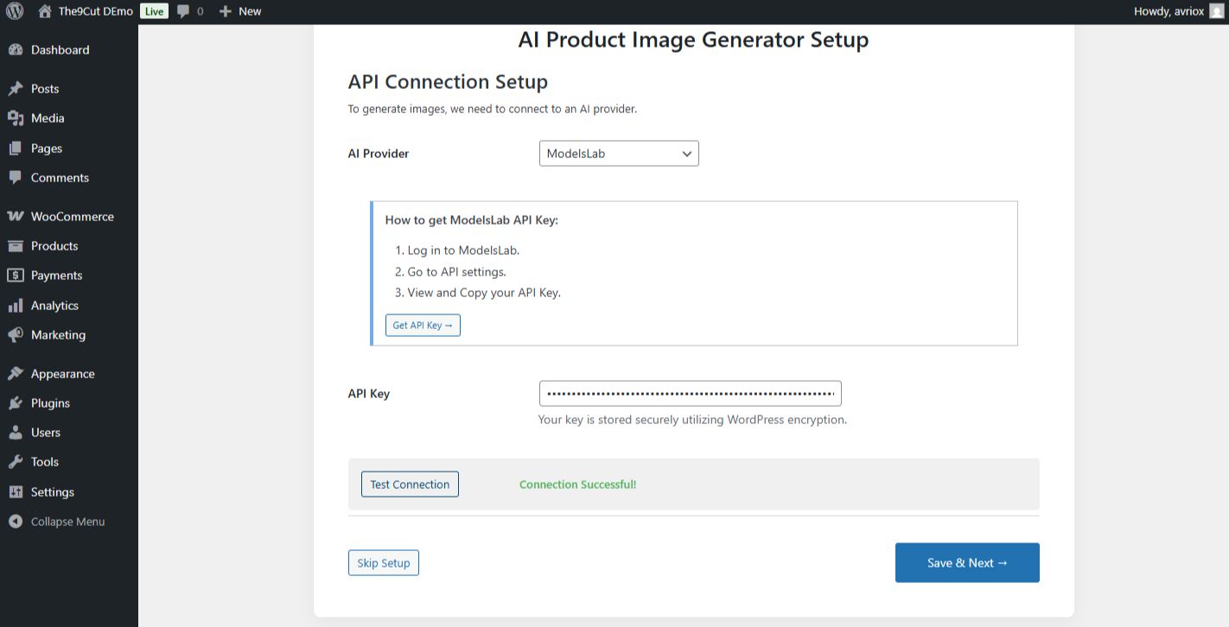Click the WooCommerce icon in sidebar
The width and height of the screenshot is (1229, 627).
[x=15, y=217]
